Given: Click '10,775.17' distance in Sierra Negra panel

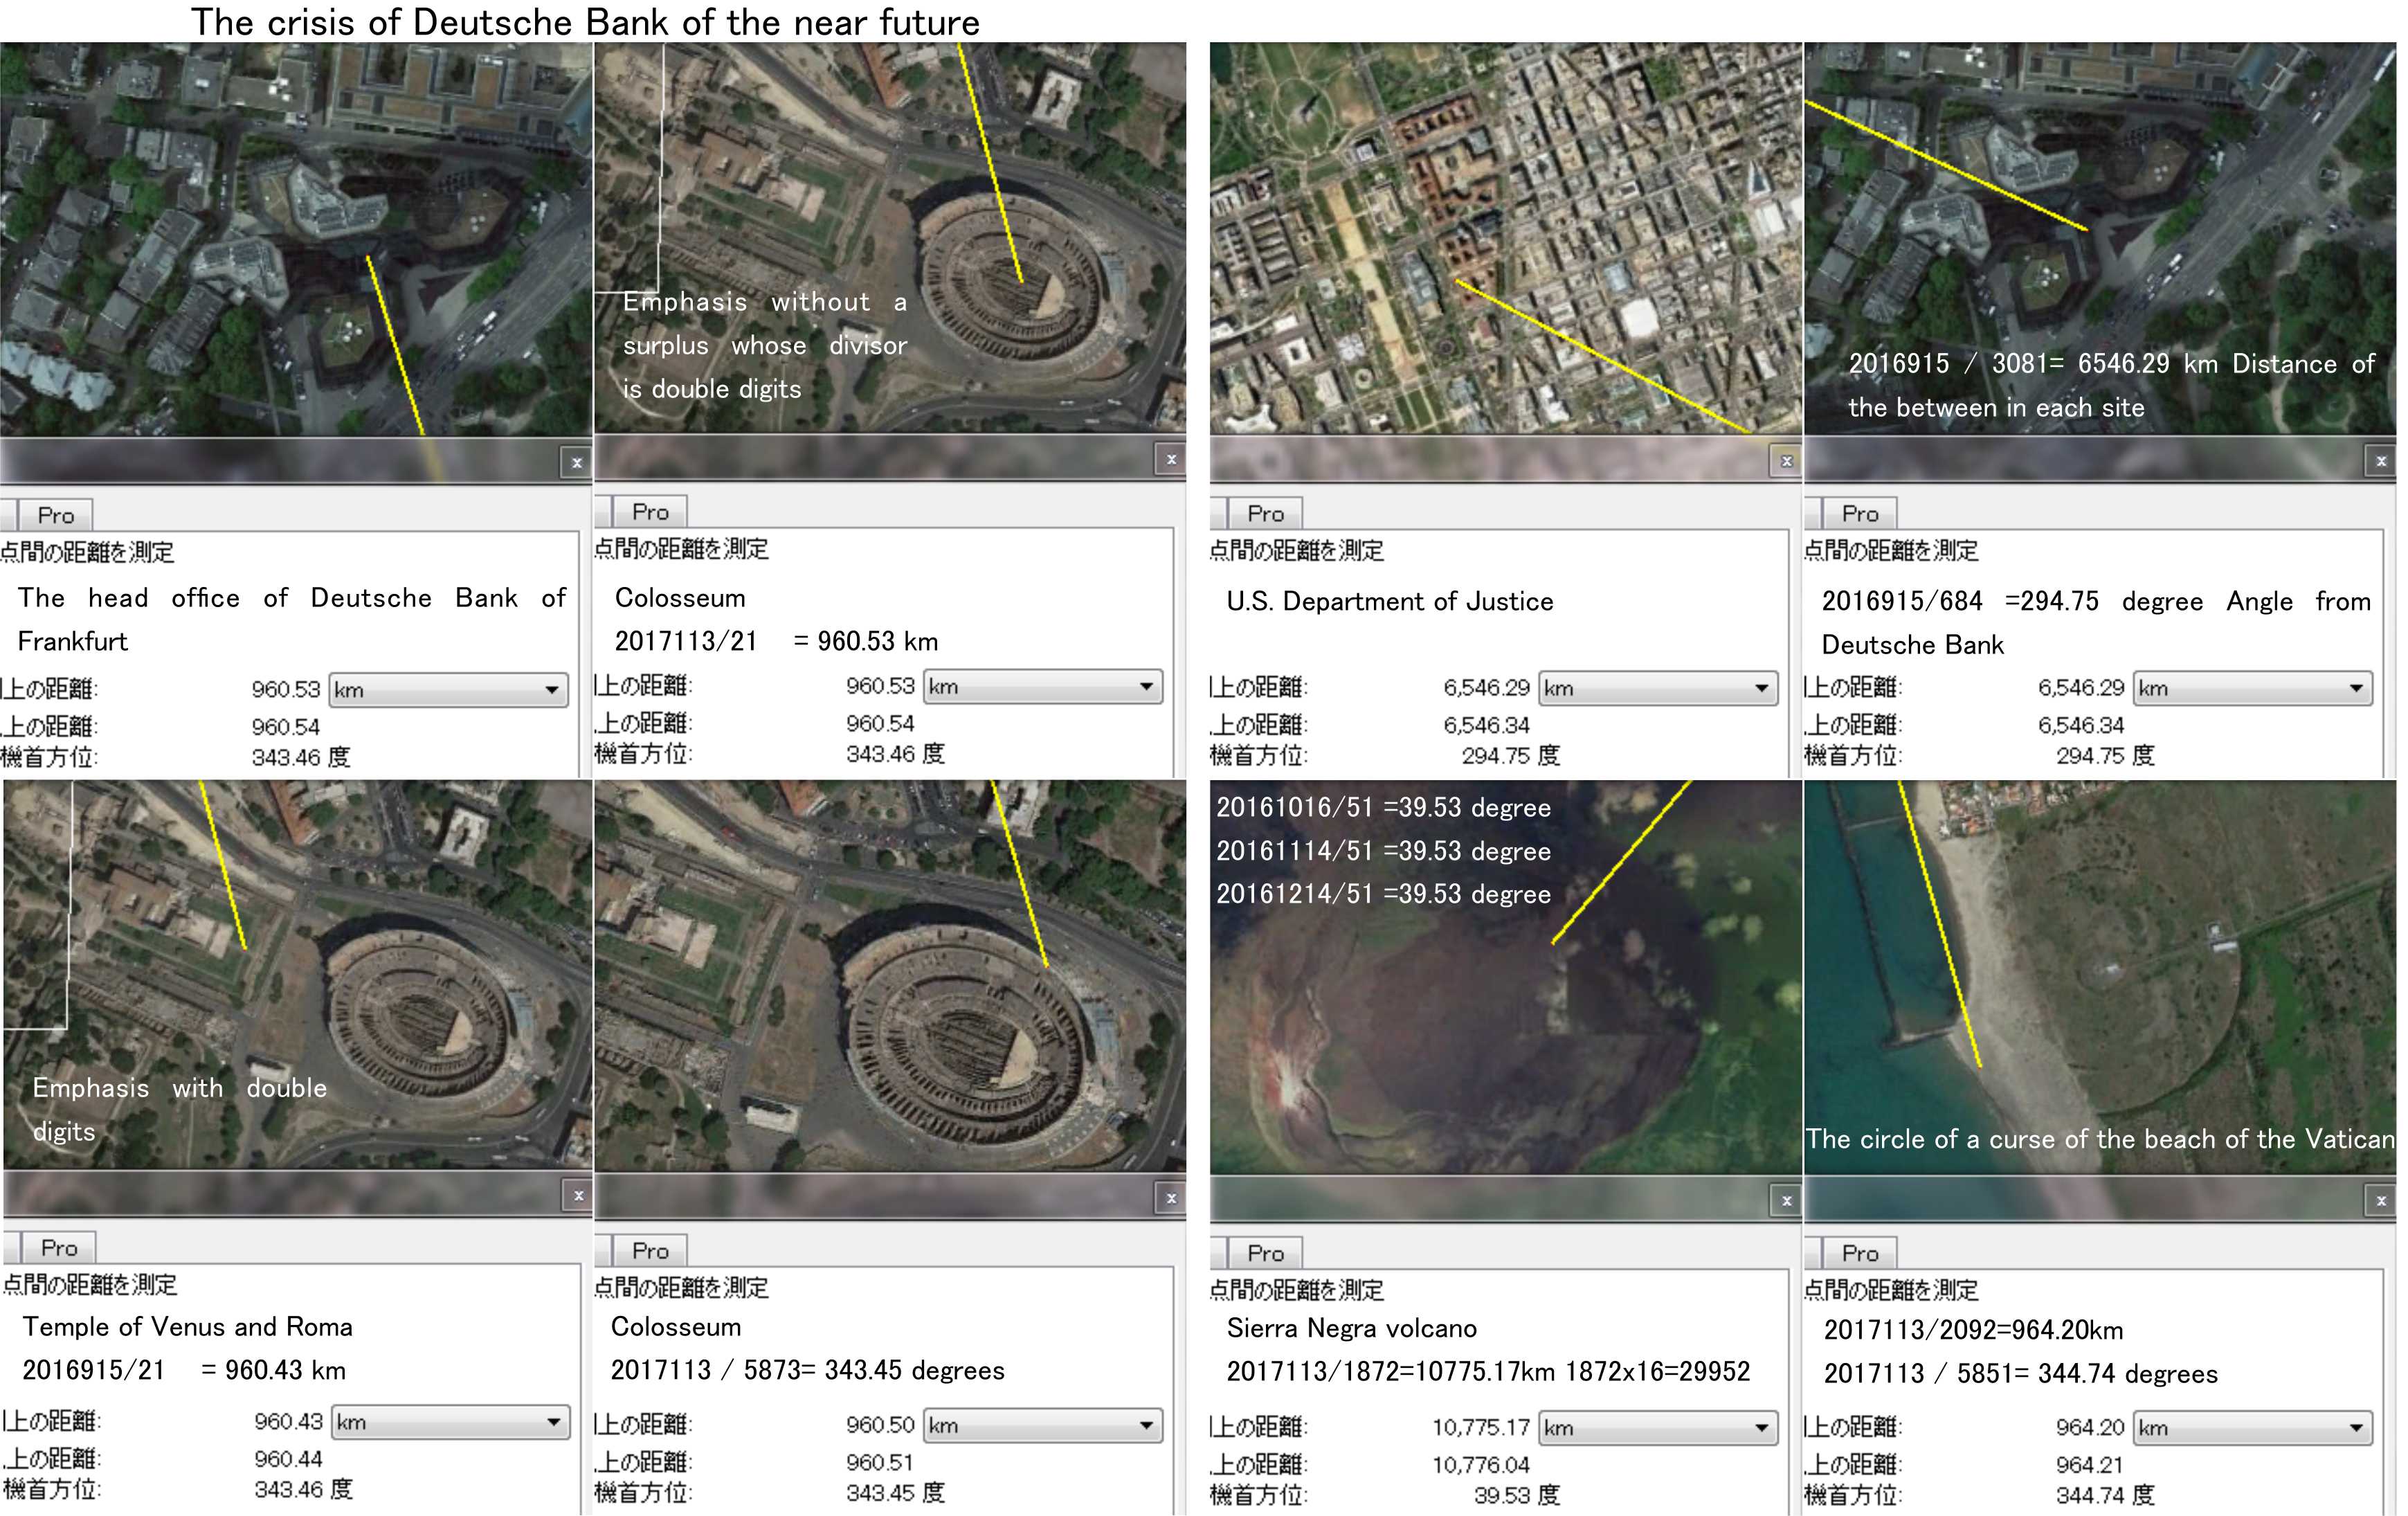Looking at the screenshot, I should 1481,1428.
